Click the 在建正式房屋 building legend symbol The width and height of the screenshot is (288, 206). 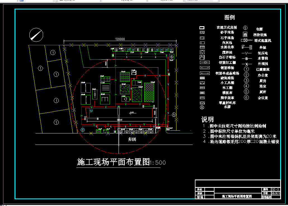tap(202, 28)
